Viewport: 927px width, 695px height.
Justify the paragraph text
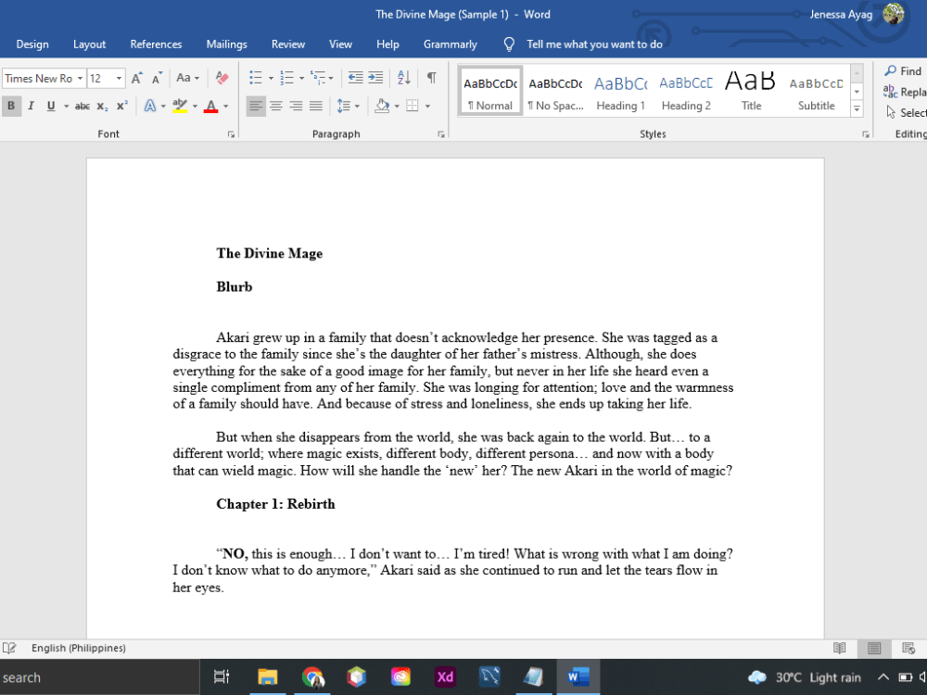tap(316, 107)
